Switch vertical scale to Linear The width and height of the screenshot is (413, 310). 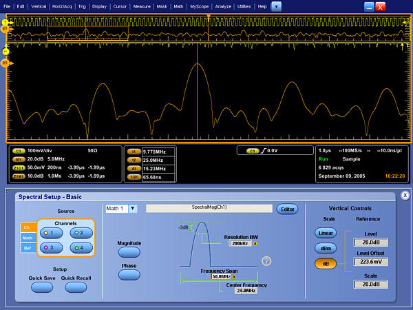point(326,233)
